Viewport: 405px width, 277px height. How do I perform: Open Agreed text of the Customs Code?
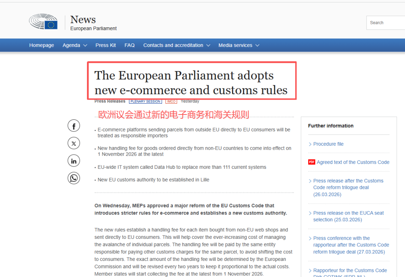pos(353,162)
